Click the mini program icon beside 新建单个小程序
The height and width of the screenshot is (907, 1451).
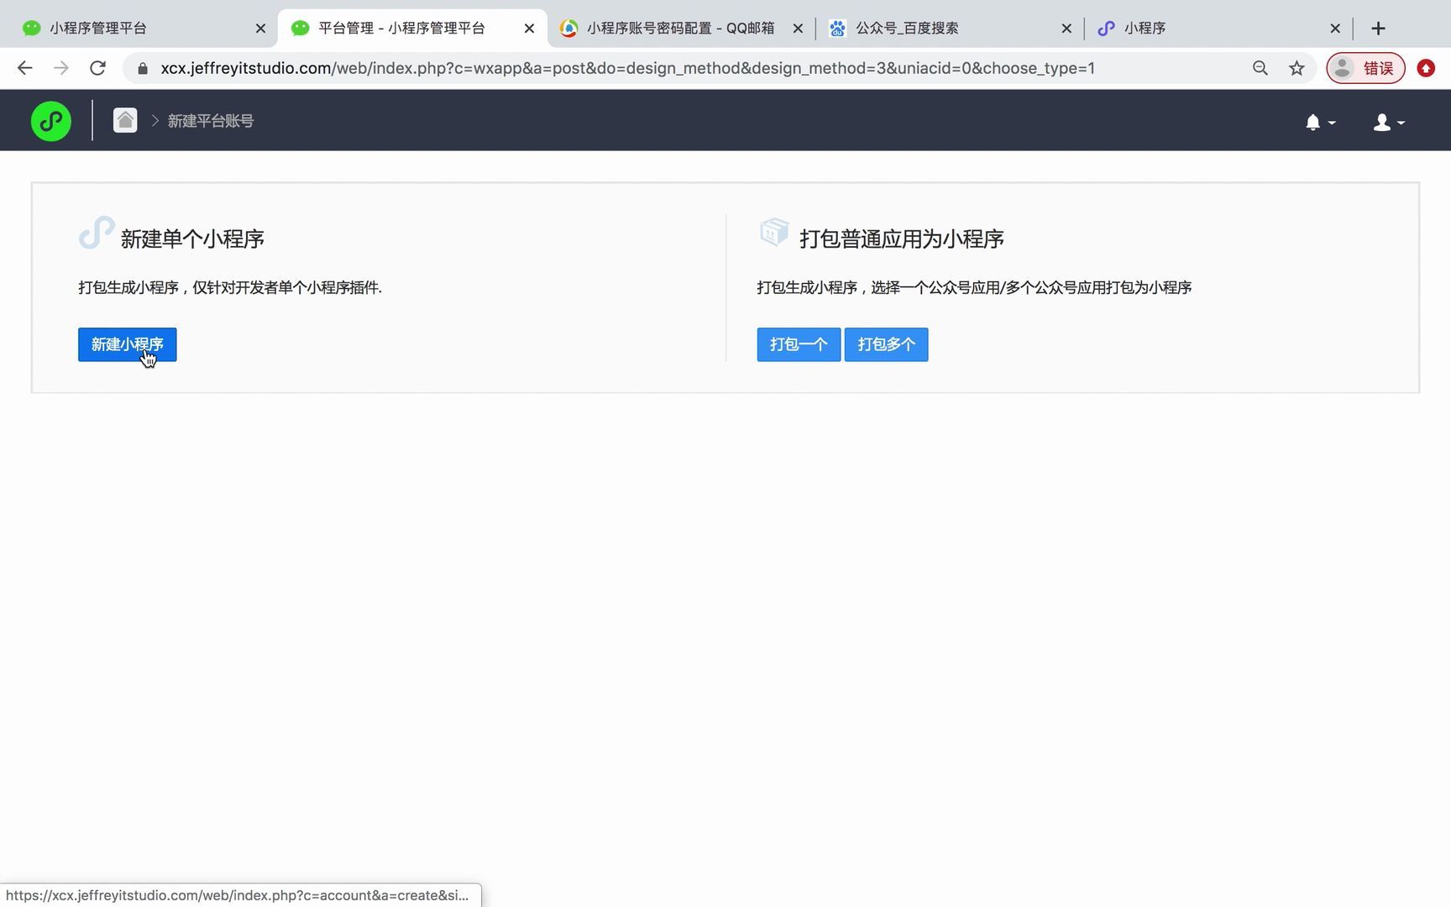click(97, 233)
